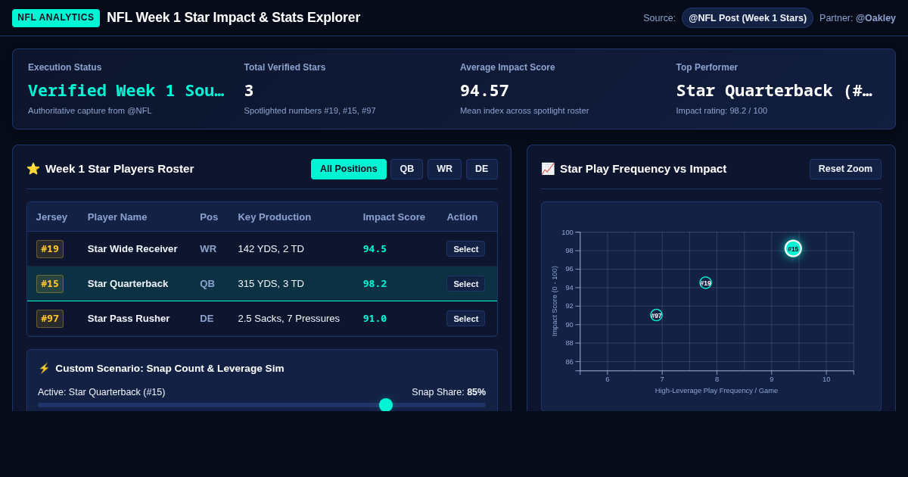Click the 94.5 impact score value
The height and width of the screenshot is (477, 908).
[x=375, y=249]
